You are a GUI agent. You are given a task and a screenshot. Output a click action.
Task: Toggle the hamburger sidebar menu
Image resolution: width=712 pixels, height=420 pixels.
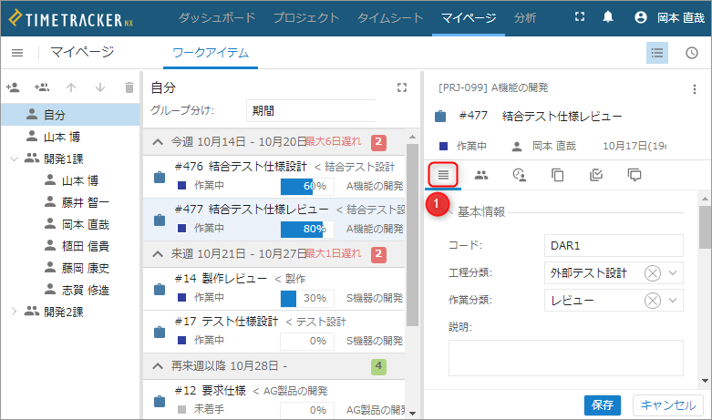(17, 53)
